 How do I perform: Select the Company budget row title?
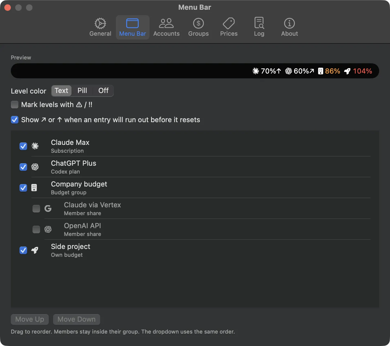coord(79,184)
